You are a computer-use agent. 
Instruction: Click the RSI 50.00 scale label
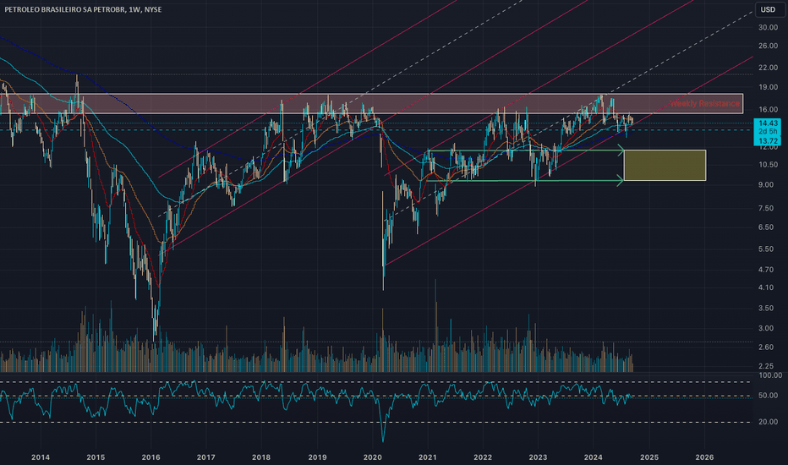[x=768, y=396]
